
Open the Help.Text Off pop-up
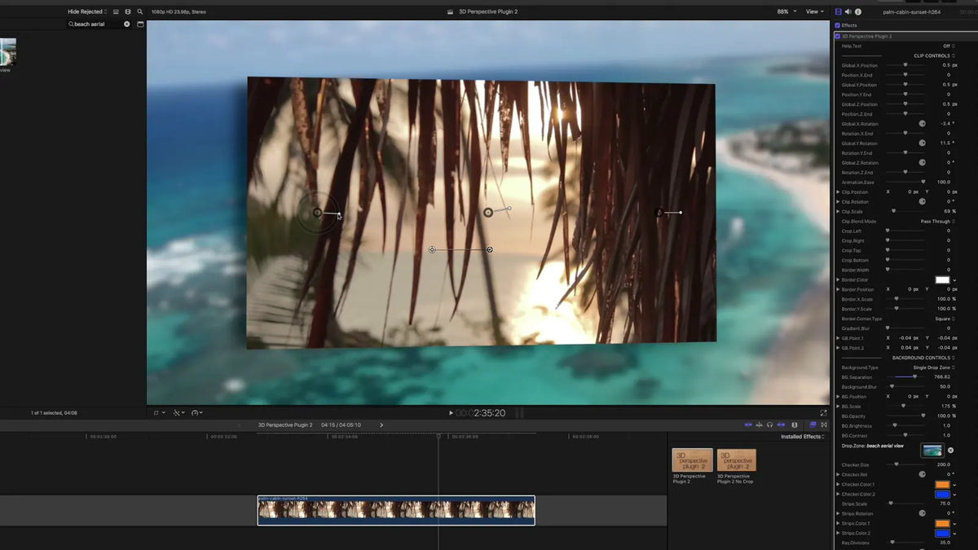click(x=949, y=46)
